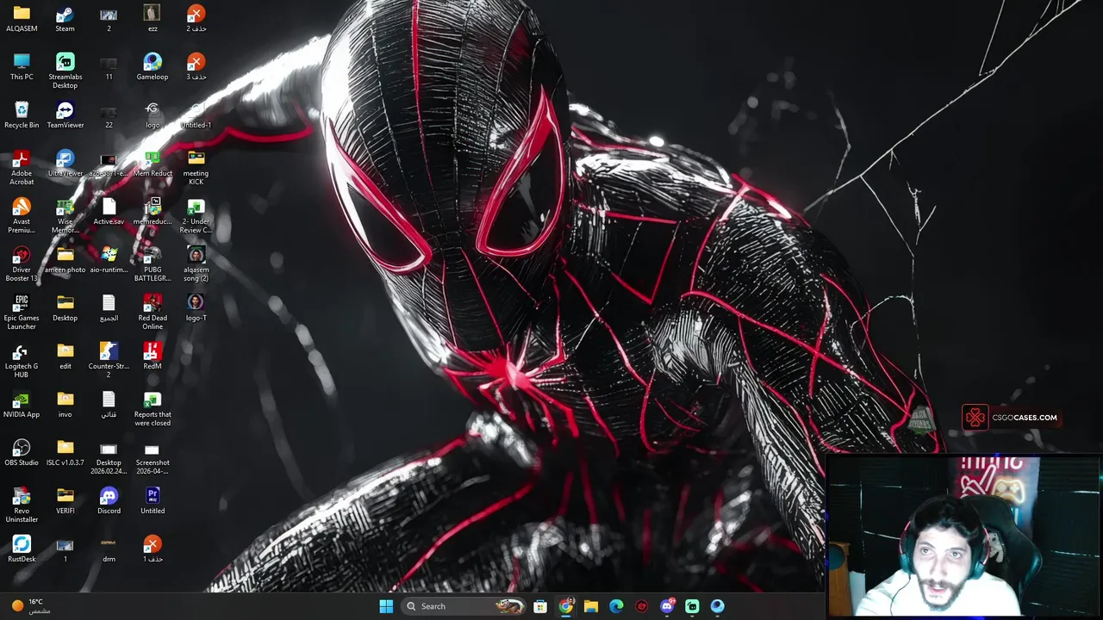Open Microsoft Store from the taskbar

[540, 606]
